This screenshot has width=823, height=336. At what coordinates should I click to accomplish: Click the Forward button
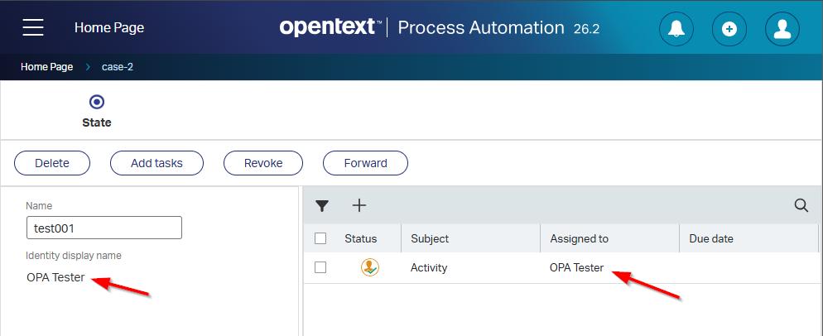pyautogui.click(x=365, y=163)
